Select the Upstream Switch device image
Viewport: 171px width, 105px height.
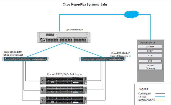click(64, 37)
